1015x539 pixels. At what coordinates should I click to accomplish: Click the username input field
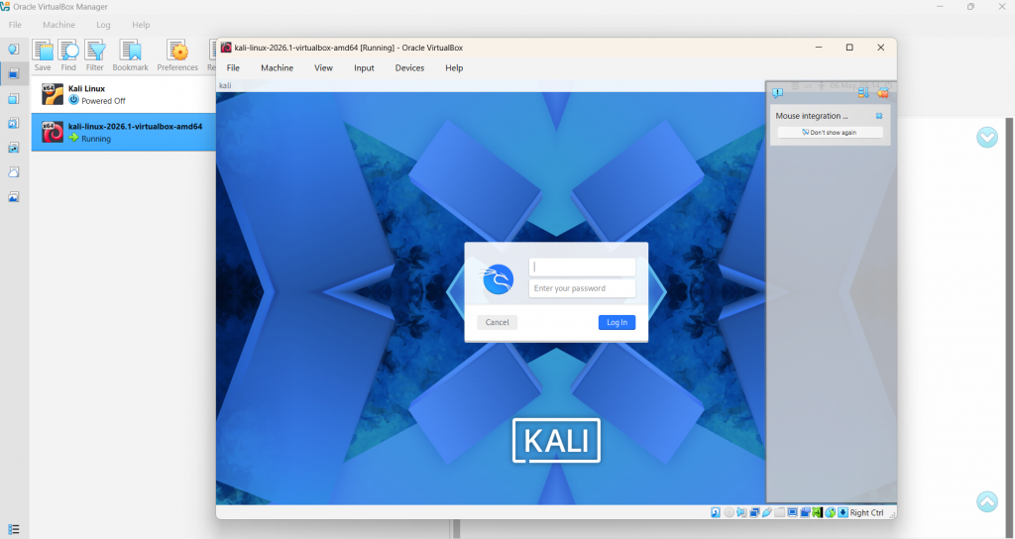coord(582,268)
